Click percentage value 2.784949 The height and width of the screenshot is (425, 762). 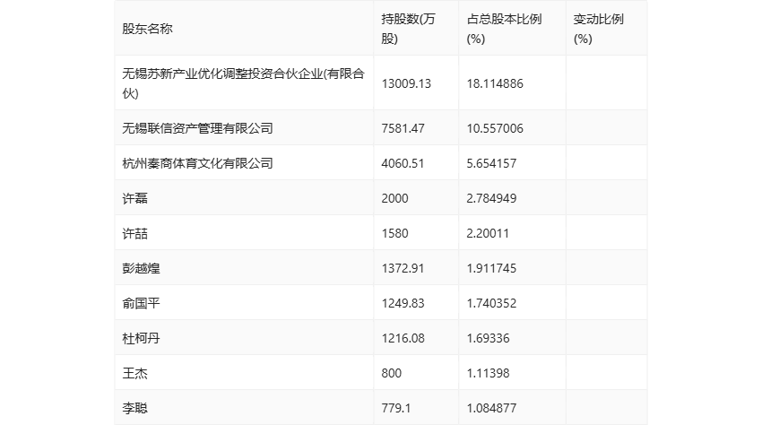[x=491, y=198]
